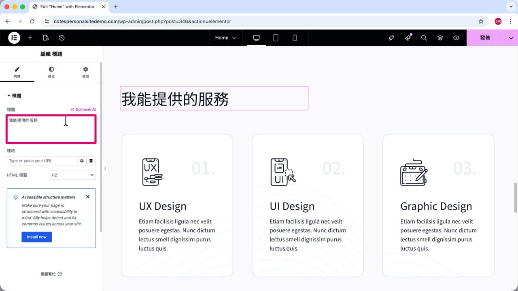
Task: Select the UX Design card title
Action: [163, 206]
